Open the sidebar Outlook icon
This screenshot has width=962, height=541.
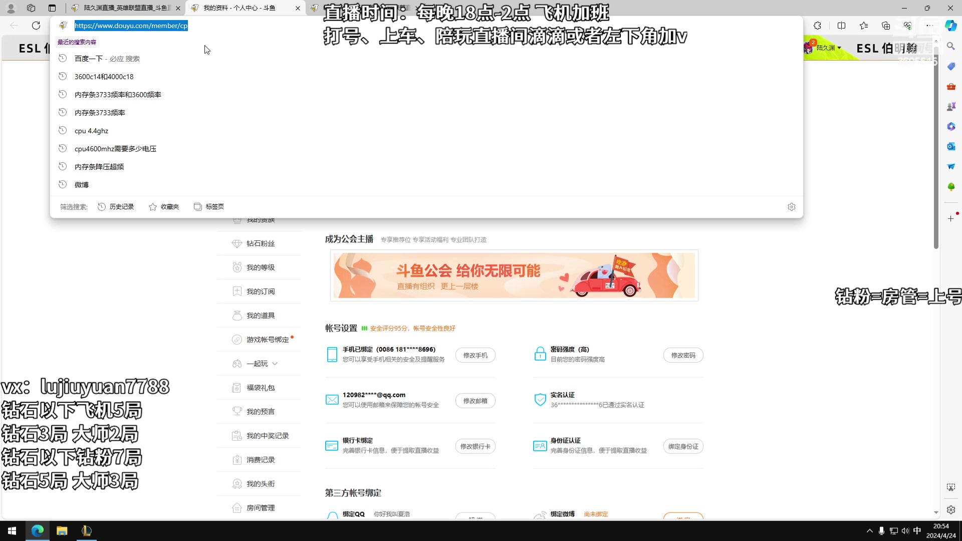coord(950,146)
